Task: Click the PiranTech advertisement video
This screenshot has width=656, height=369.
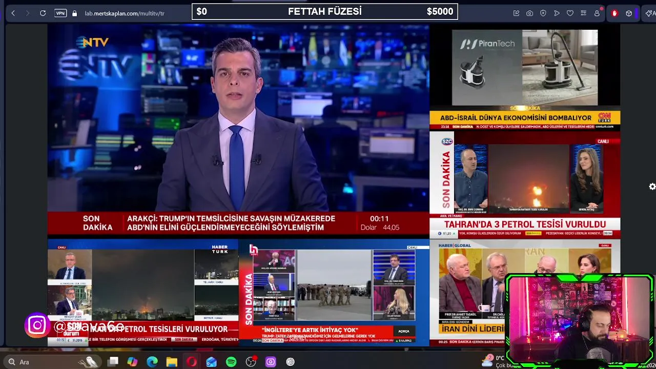Action: (525, 67)
